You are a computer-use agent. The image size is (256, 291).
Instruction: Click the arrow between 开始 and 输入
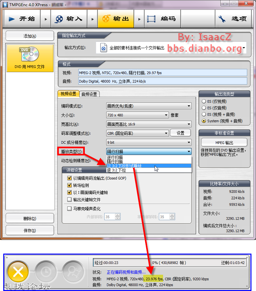(46, 19)
